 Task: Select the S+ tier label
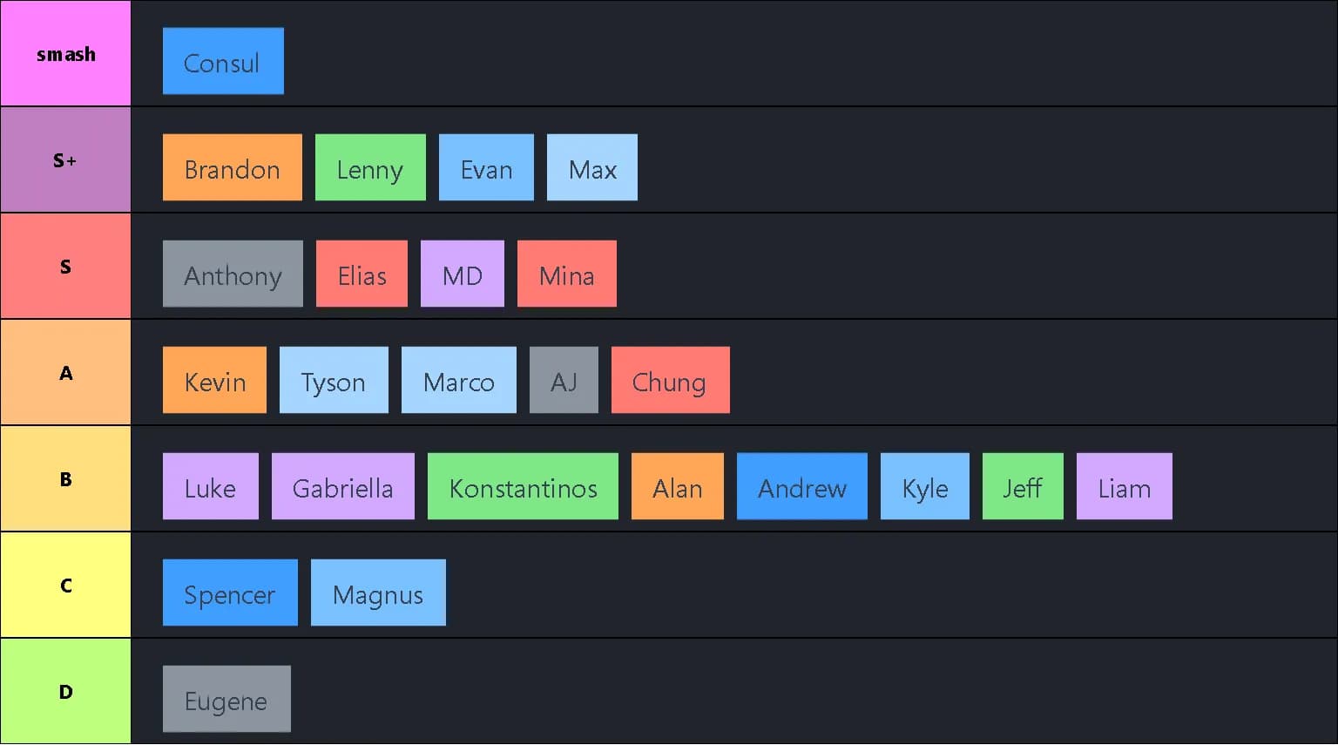pyautogui.click(x=65, y=160)
